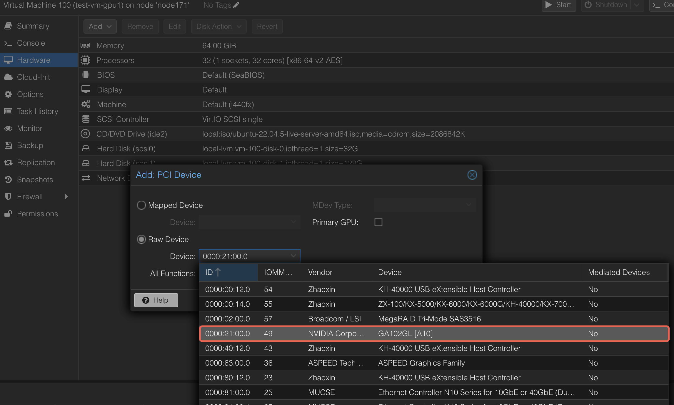The height and width of the screenshot is (405, 674).
Task: Go to the Cloud-Init section
Action: click(33, 77)
